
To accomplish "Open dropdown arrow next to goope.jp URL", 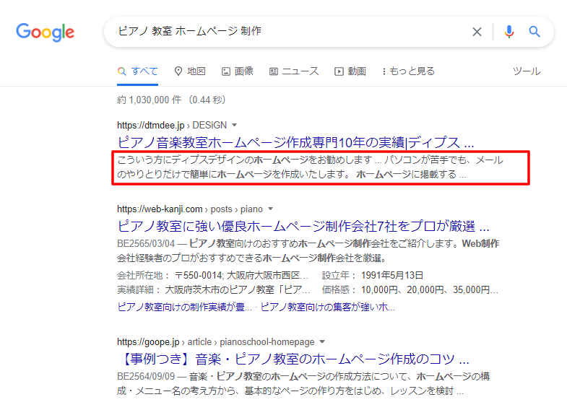I will (x=323, y=341).
